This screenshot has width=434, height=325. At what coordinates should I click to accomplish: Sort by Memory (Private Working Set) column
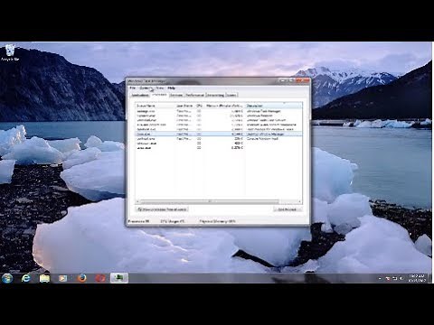pos(224,106)
